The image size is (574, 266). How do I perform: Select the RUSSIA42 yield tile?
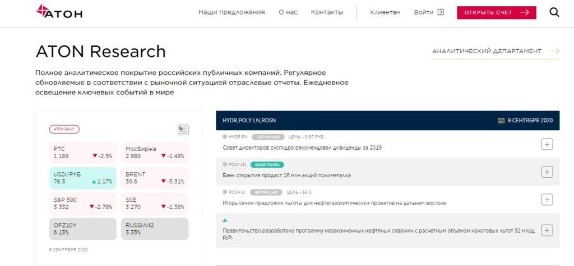(x=155, y=229)
